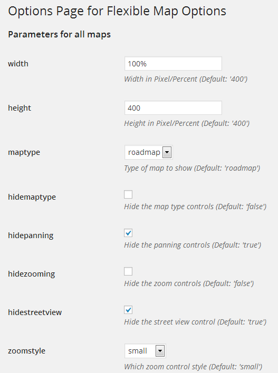Screen dimensions: 278x373
Task: Open the zoomstyle small dropdown
Action: click(x=145, y=351)
